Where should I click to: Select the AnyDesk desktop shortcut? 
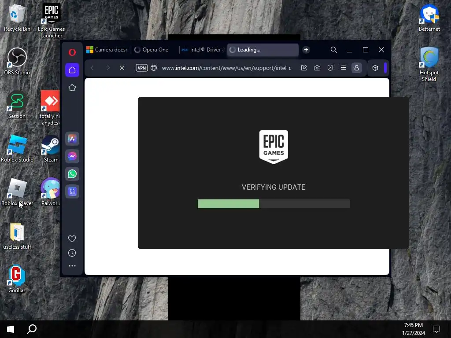50,108
